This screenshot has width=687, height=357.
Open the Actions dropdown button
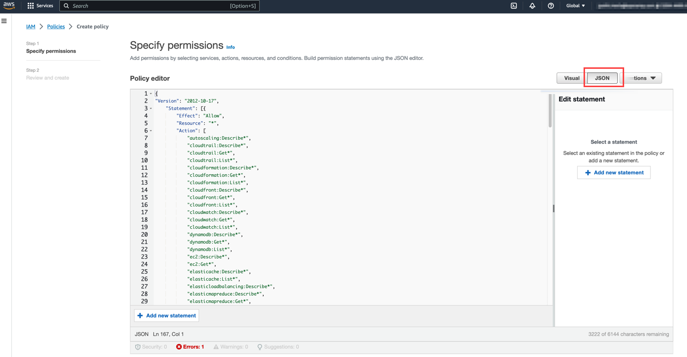[640, 78]
